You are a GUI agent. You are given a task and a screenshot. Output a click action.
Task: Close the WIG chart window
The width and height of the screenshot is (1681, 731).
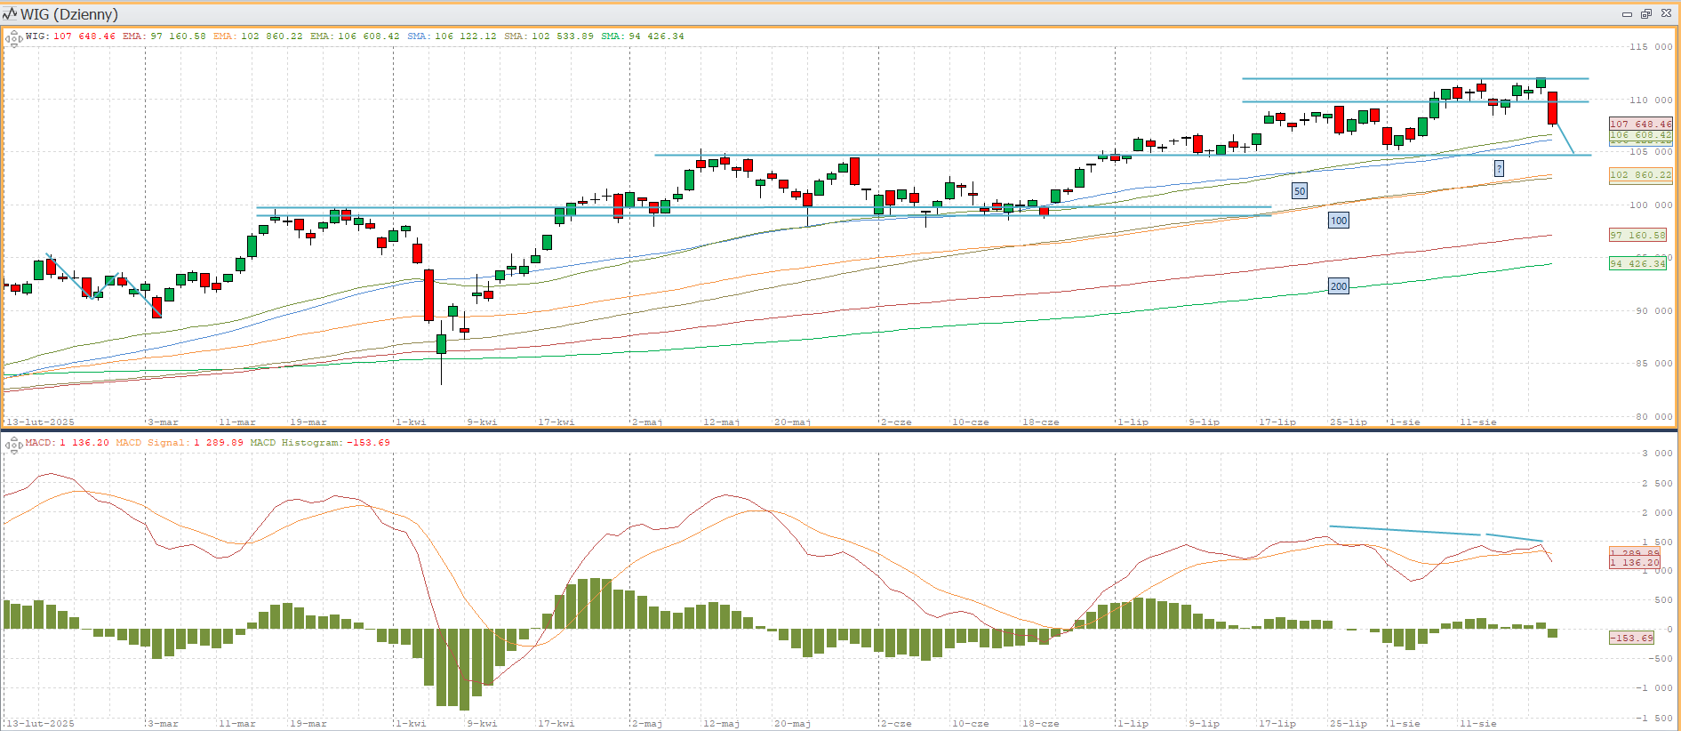tap(1666, 14)
